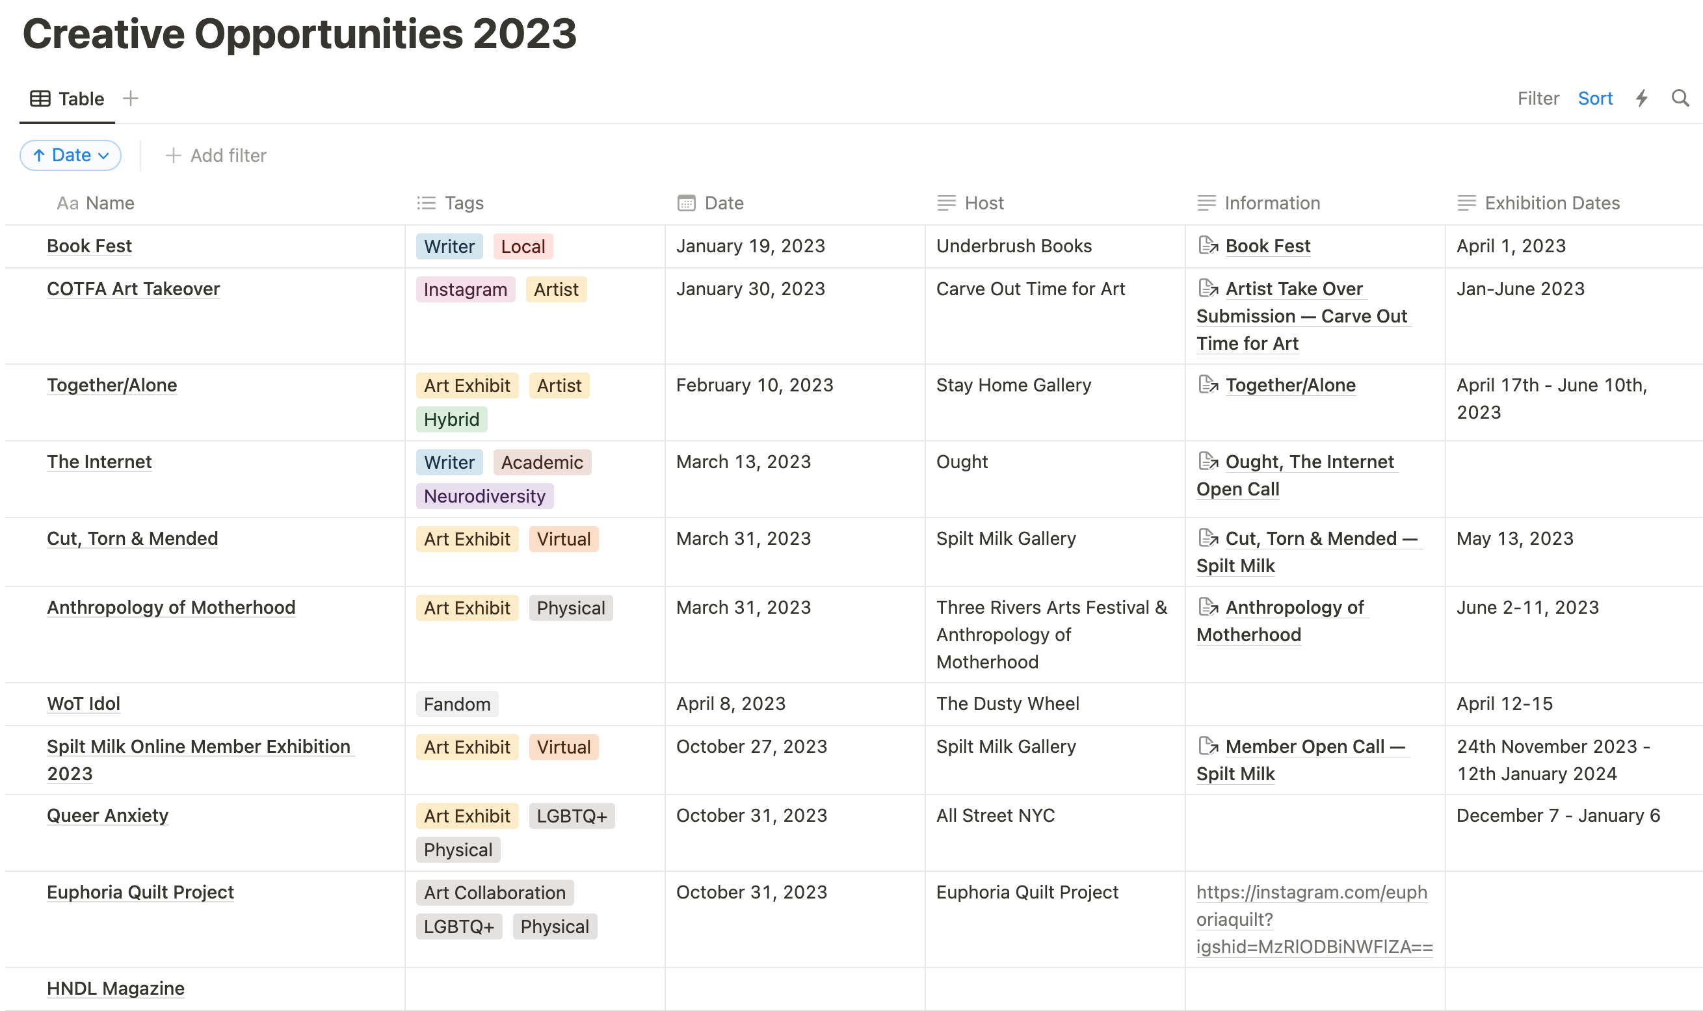1703x1011 pixels.
Task: Select the date April 8, 2023
Action: 731,703
